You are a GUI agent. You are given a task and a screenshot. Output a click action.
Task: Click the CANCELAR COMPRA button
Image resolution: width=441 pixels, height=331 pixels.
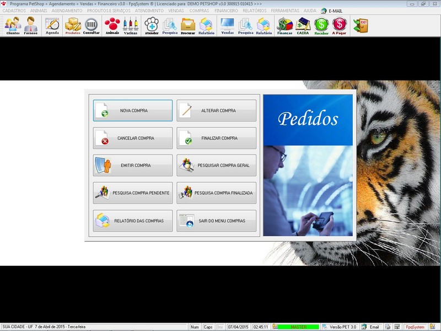pos(133,138)
